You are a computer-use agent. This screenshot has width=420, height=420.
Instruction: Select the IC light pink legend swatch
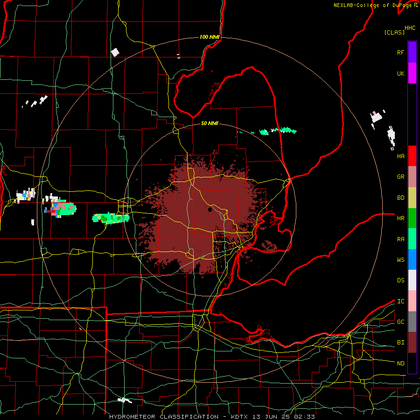[412, 301]
